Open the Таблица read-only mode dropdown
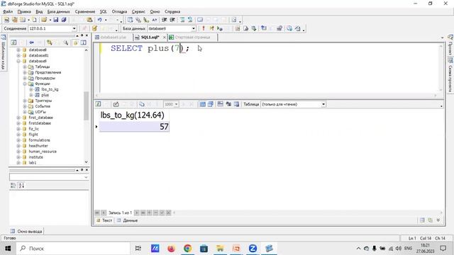Screen dimensions: 454x255 [323, 104]
